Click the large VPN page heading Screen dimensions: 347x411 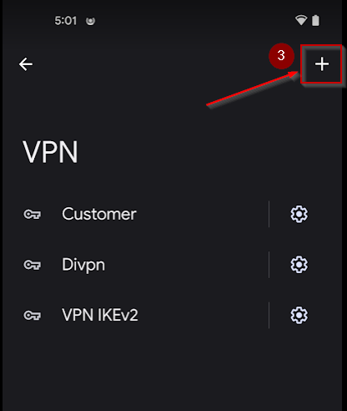pos(50,152)
